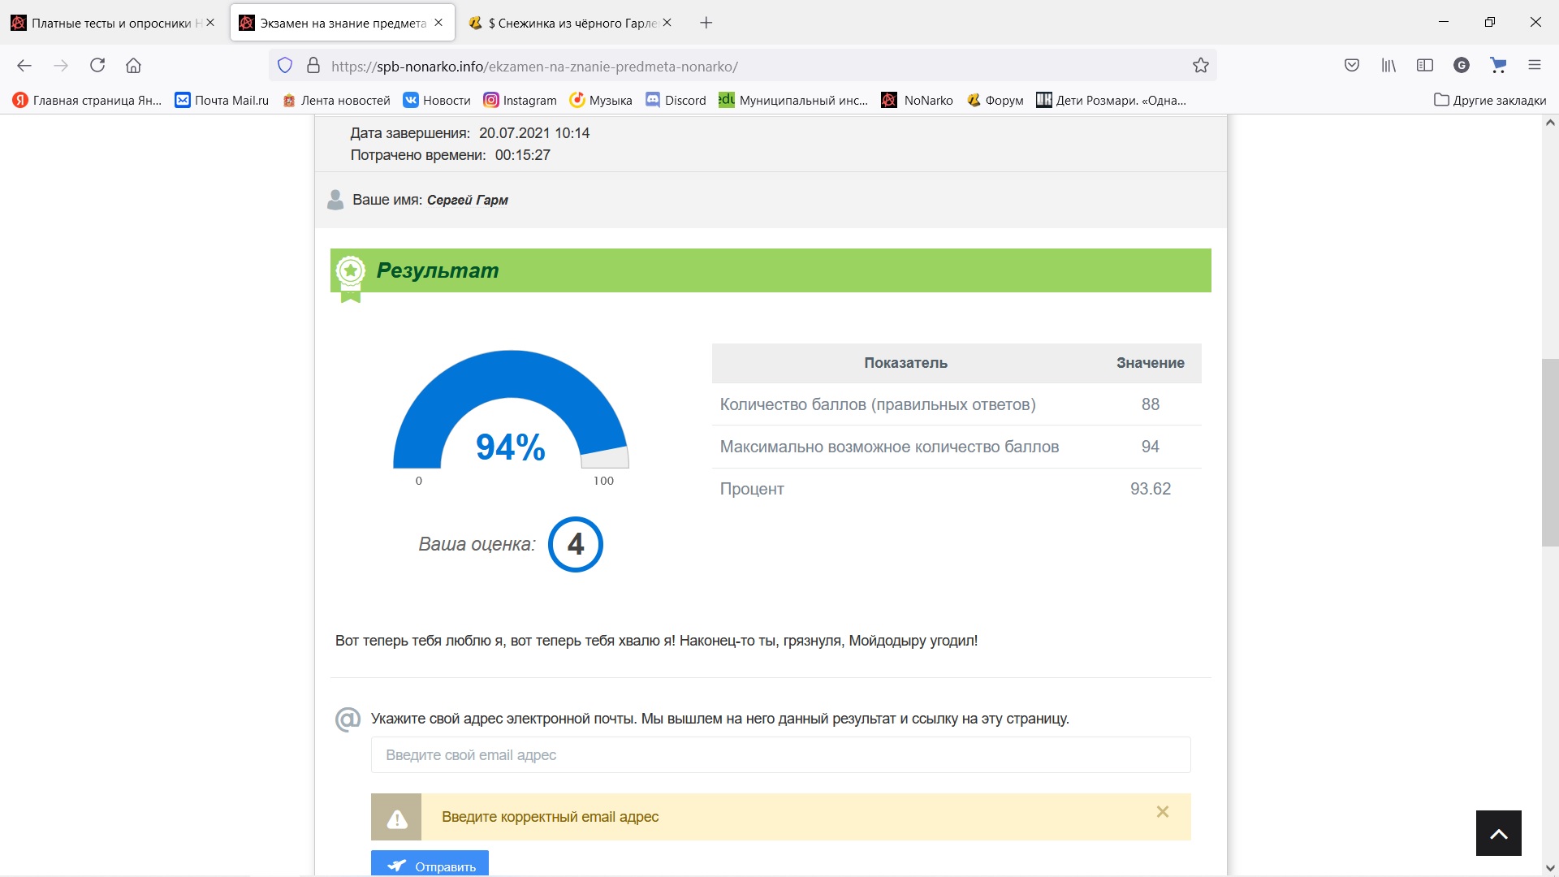Click the vertical page scrollbar thumb
The image size is (1559, 877).
coord(1549,452)
